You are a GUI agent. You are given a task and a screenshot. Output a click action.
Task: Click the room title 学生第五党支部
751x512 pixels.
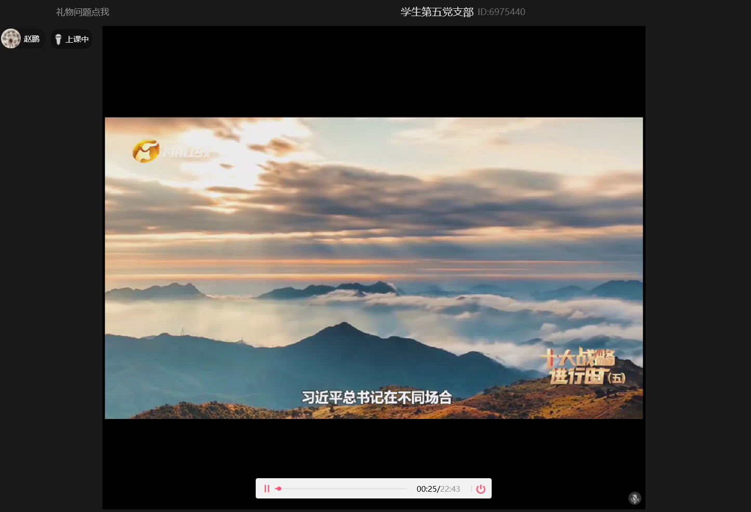[x=437, y=12]
